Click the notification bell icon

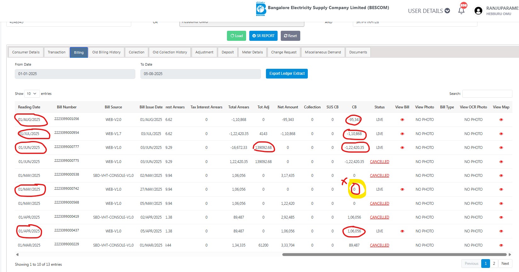coord(461,11)
